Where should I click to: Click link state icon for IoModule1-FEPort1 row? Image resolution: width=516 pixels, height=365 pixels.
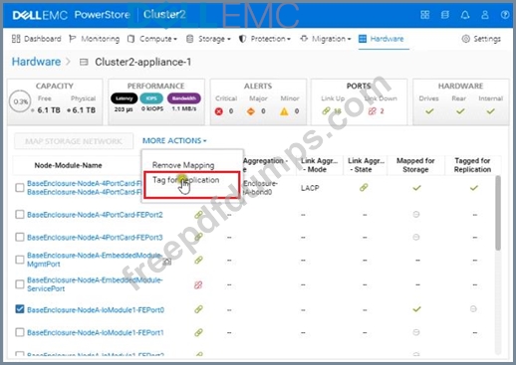(198, 332)
